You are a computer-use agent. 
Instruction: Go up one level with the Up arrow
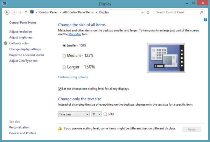tap(26, 12)
